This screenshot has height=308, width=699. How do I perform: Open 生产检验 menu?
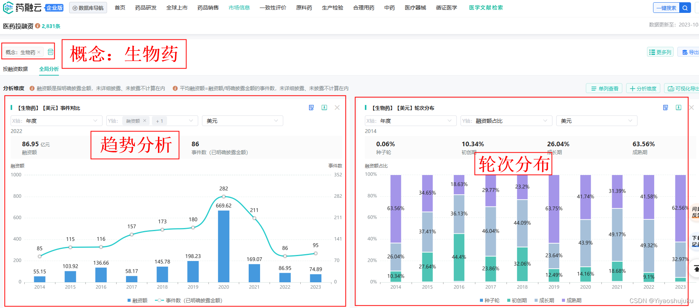(x=333, y=8)
